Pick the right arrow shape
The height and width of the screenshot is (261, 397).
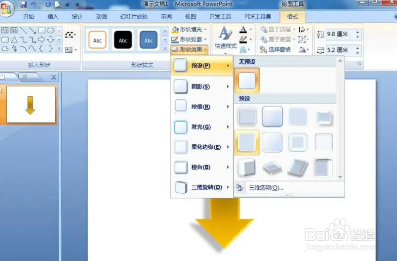(x=41, y=40)
